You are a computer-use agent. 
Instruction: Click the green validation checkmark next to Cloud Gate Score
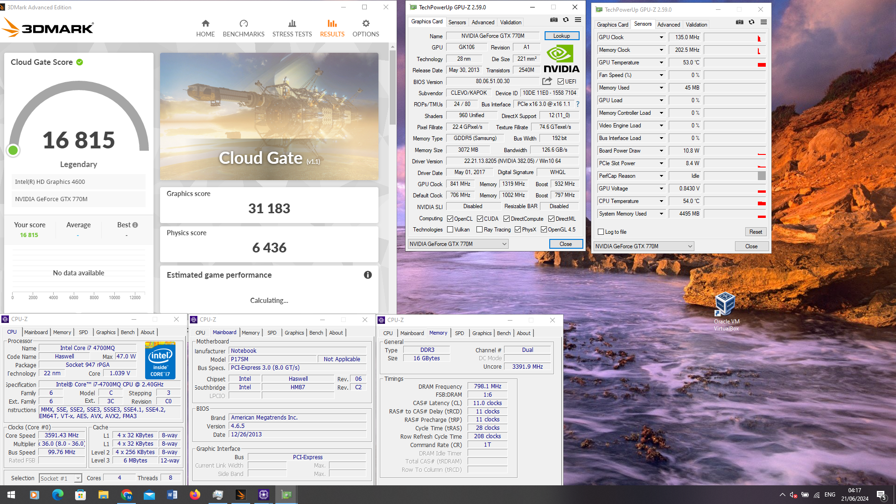80,62
